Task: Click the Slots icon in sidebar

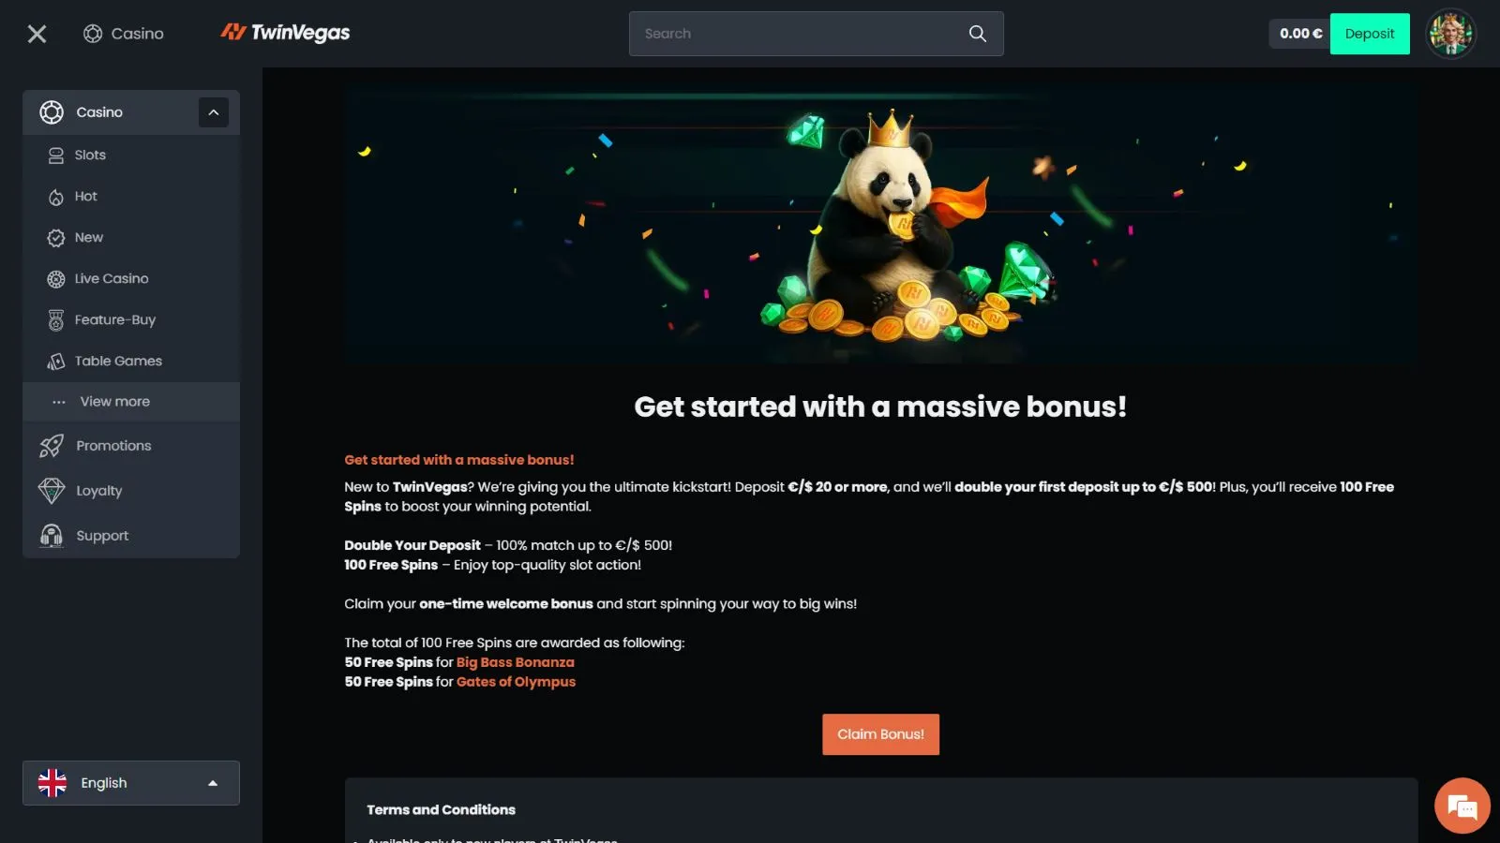Action: 56,155
